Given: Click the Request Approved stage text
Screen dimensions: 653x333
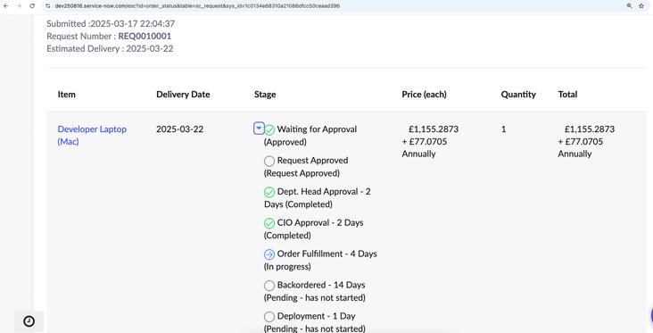Looking at the screenshot, I should pos(313,161).
